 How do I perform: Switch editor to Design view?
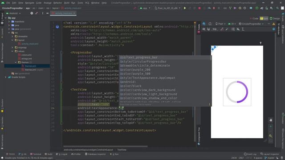click(275, 18)
